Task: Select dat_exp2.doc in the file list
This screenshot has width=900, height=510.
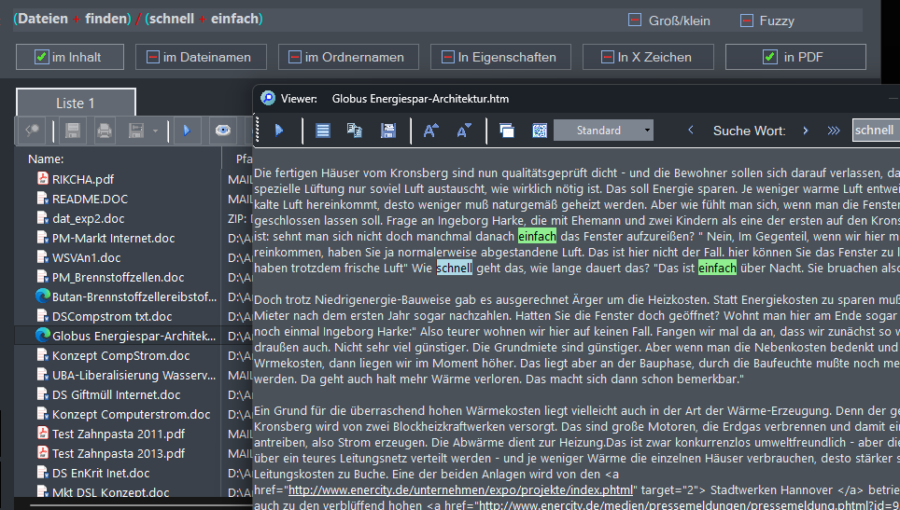Action: (x=89, y=218)
